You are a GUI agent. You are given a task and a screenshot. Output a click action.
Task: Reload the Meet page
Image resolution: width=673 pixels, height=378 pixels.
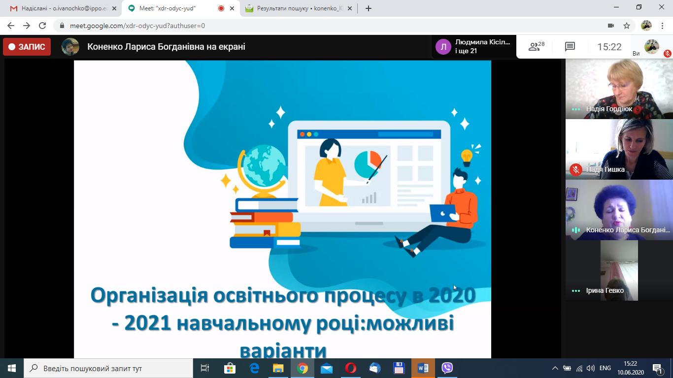click(42, 26)
